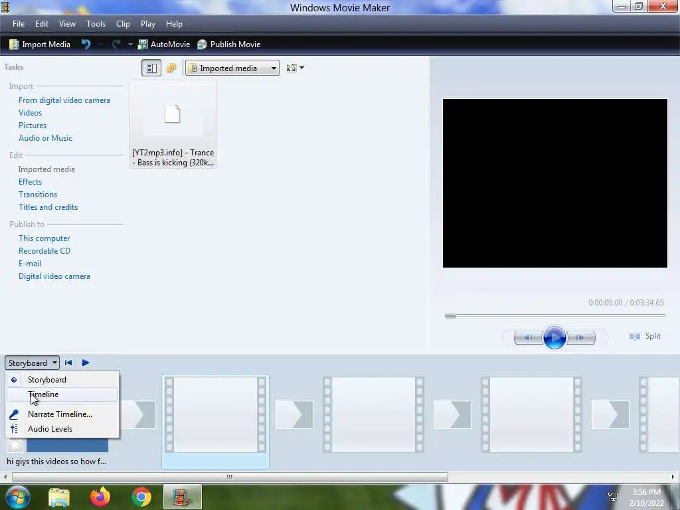Publish via E-mail link
Image resolution: width=680 pixels, height=510 pixels.
point(29,263)
